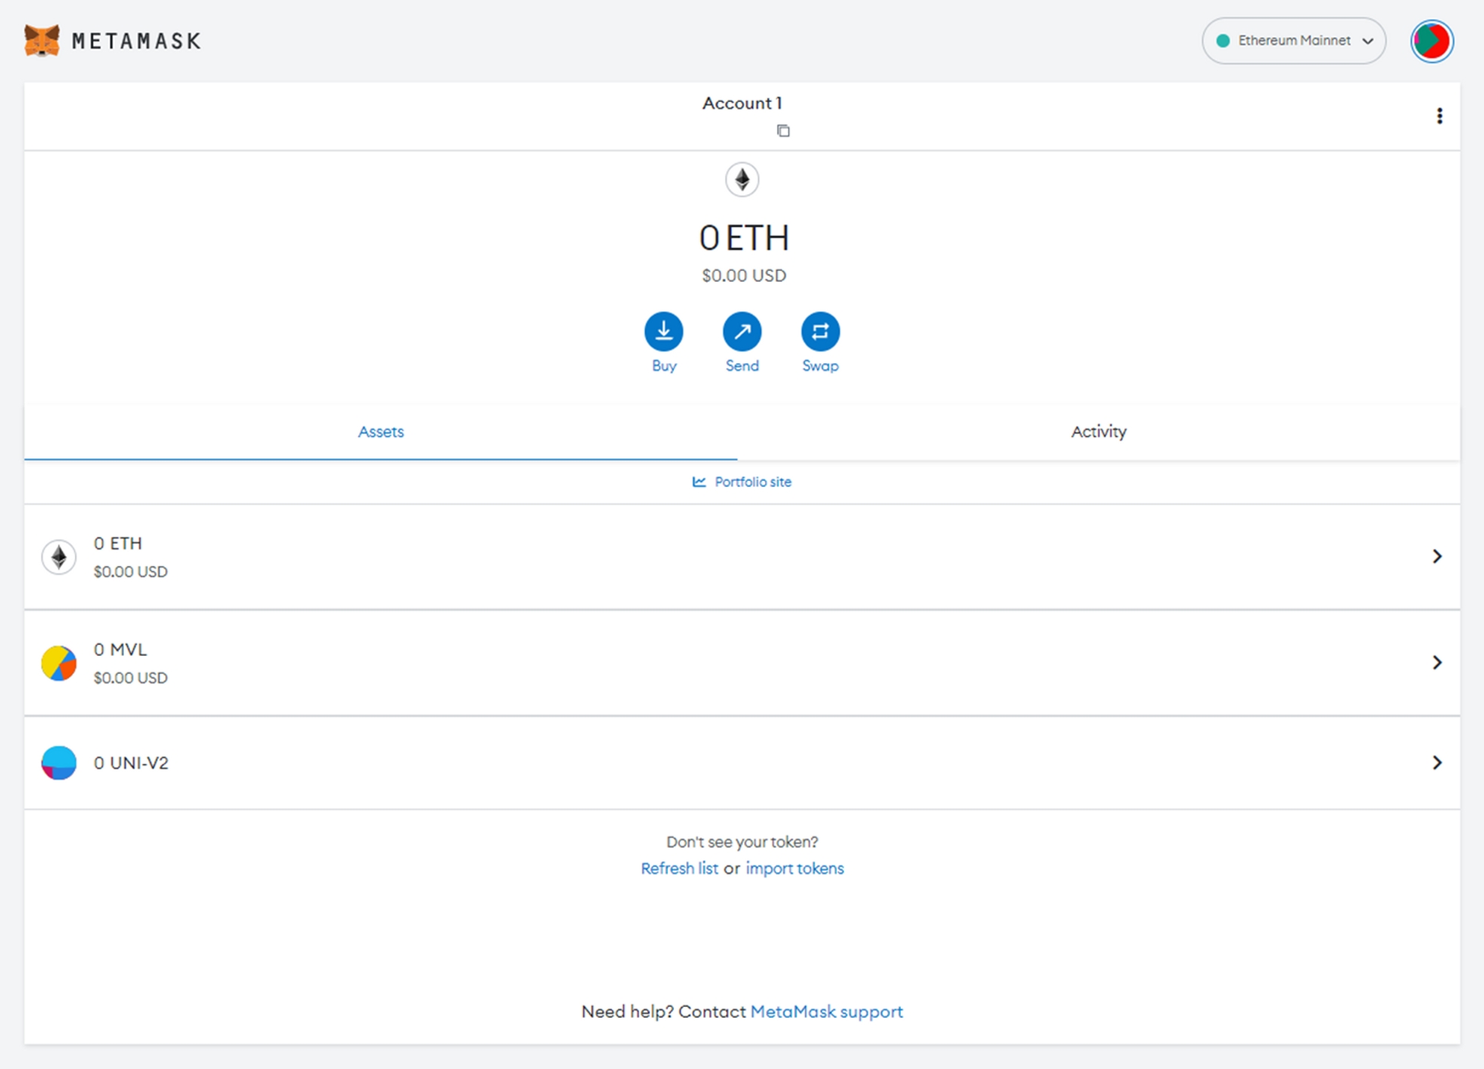Click the round Buy download icon
Screen dimensions: 1484x1069
click(x=663, y=332)
